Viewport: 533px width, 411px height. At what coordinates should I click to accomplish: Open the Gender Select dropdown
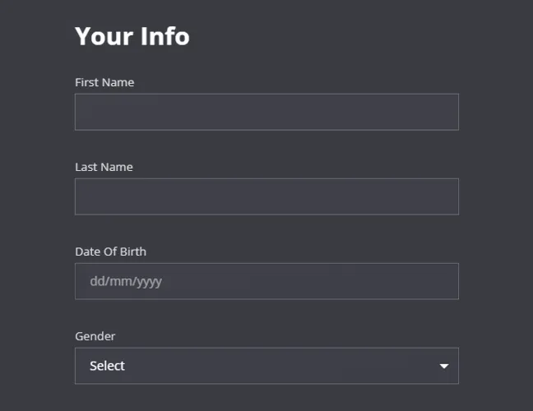[266, 366]
